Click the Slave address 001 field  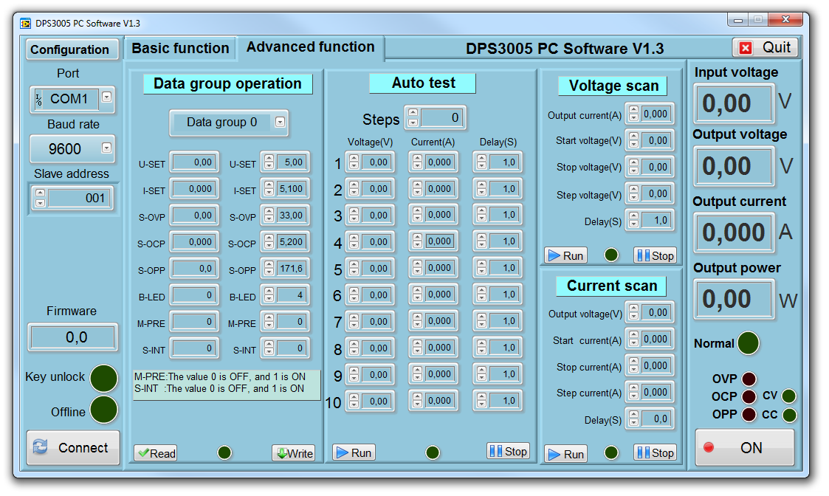(x=79, y=199)
